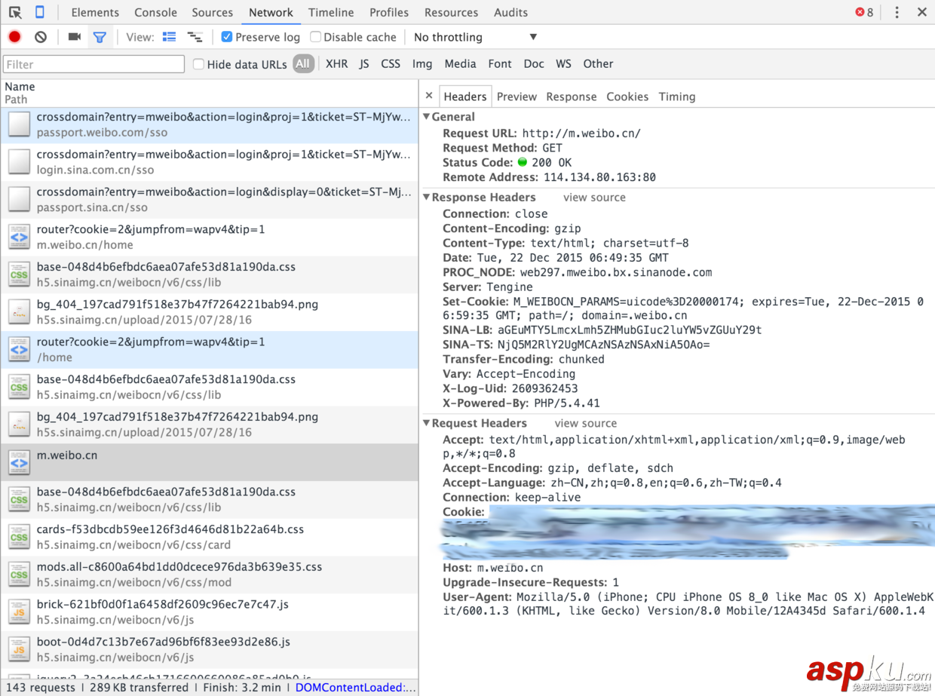Filter requests by CSS type

tap(391, 64)
